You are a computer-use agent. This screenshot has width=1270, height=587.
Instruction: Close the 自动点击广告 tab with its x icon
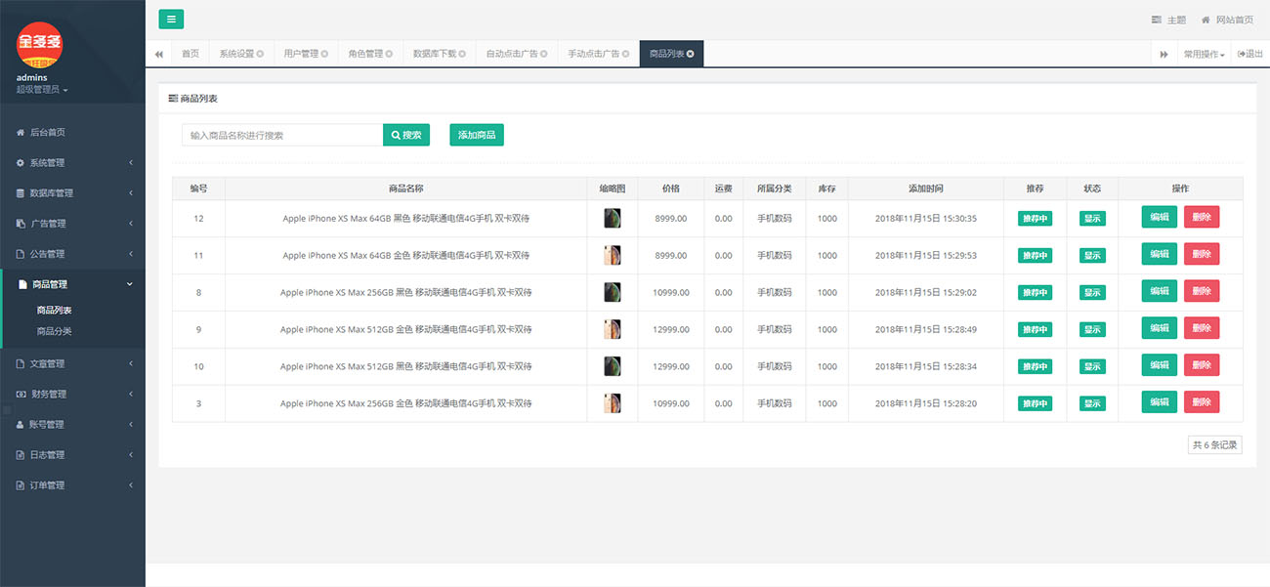coord(544,54)
